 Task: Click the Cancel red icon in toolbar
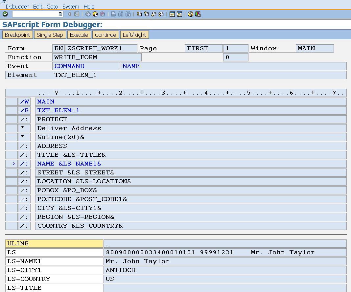click(x=102, y=14)
